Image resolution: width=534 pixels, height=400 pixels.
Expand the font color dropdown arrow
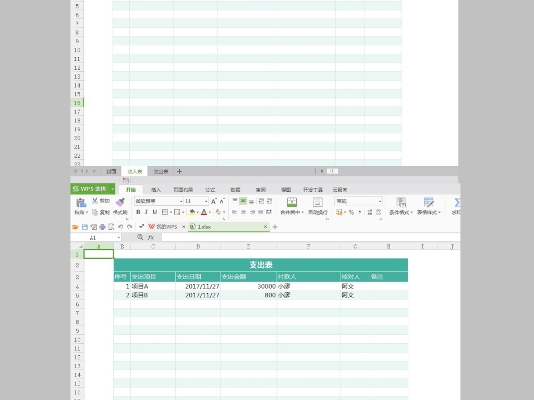210,213
